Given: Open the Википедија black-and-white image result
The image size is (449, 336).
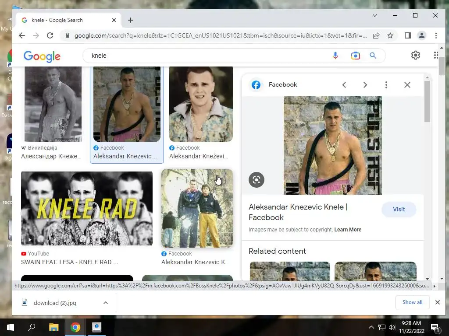Looking at the screenshot, I should [53, 104].
